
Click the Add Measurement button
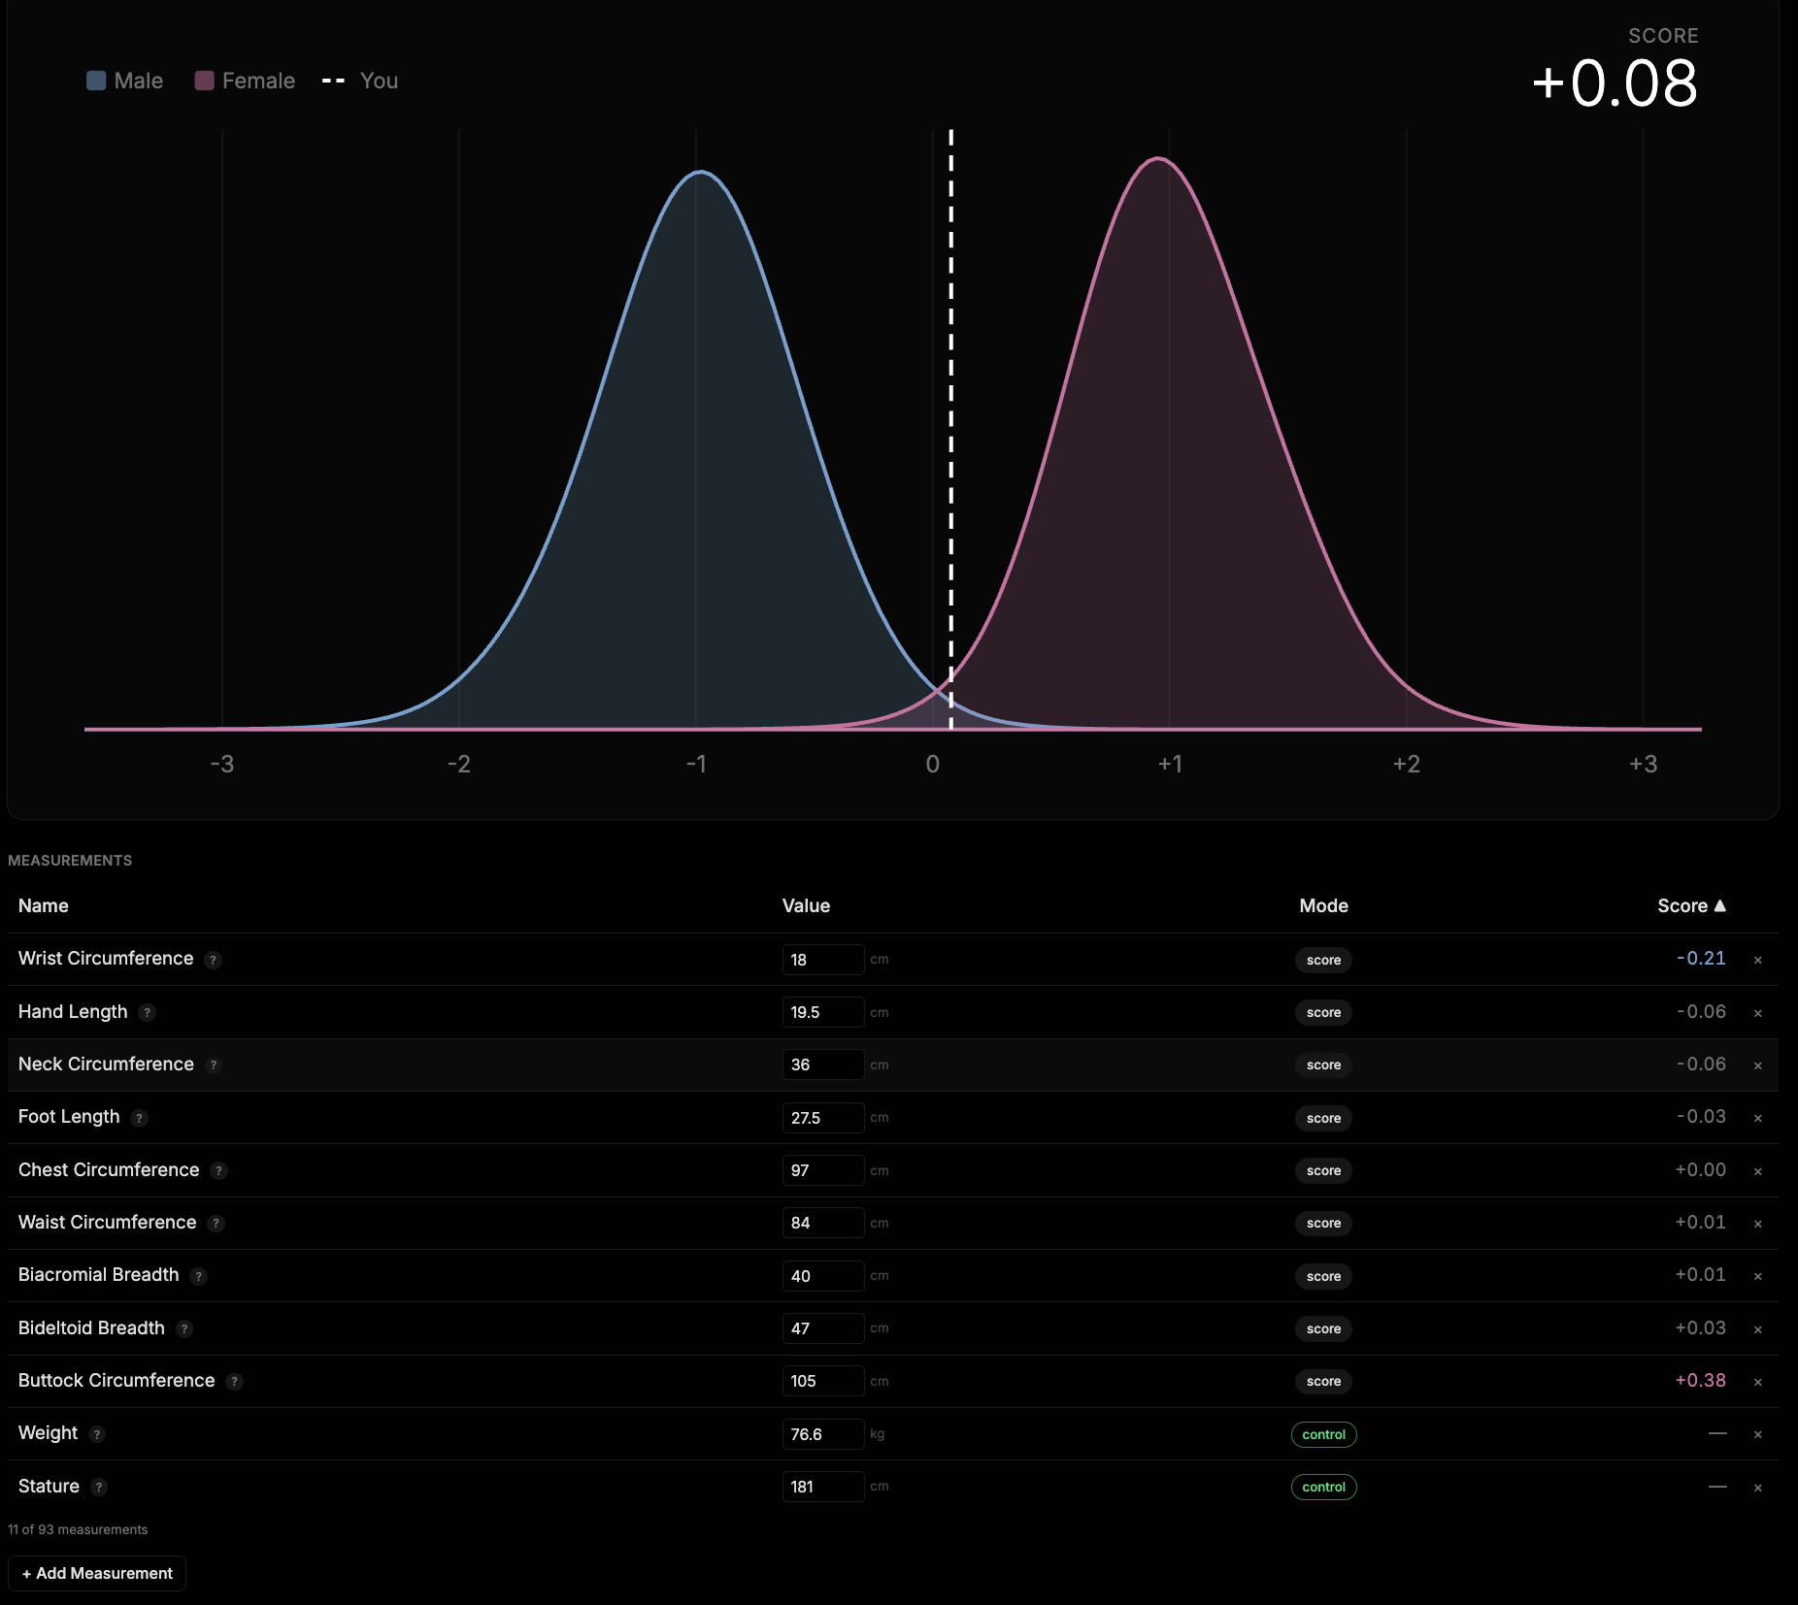[x=97, y=1573]
